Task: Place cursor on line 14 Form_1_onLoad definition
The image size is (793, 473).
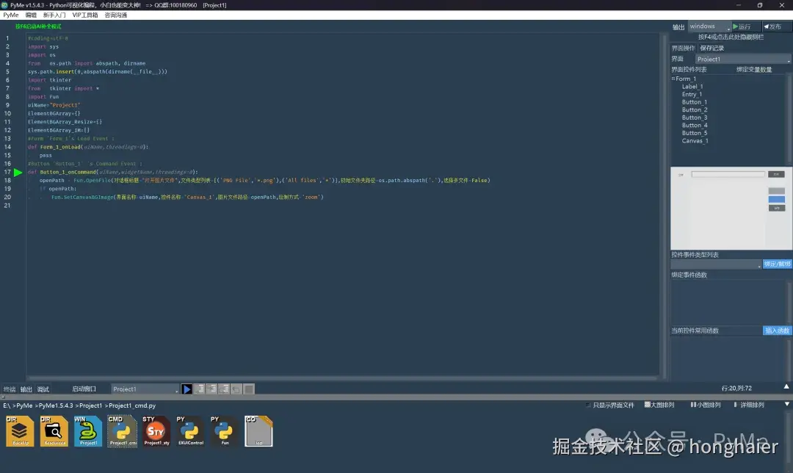Action: [x=88, y=147]
